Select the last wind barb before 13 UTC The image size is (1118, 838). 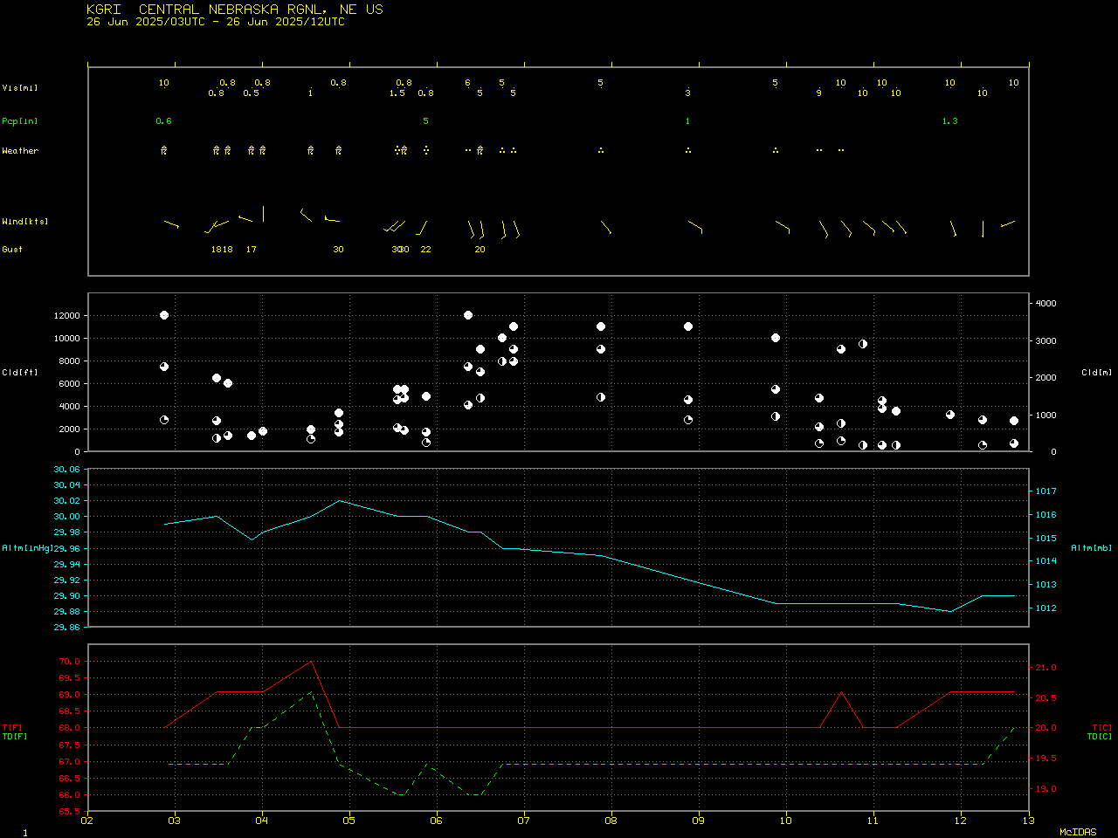click(1008, 223)
